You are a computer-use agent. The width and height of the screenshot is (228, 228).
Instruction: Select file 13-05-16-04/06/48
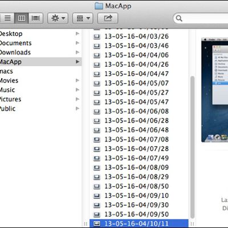[139, 130]
